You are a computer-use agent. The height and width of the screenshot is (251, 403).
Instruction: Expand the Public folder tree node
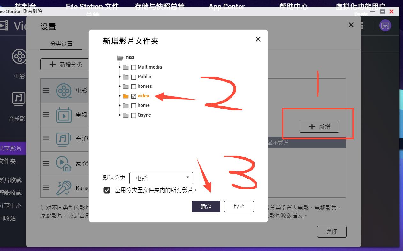click(119, 77)
